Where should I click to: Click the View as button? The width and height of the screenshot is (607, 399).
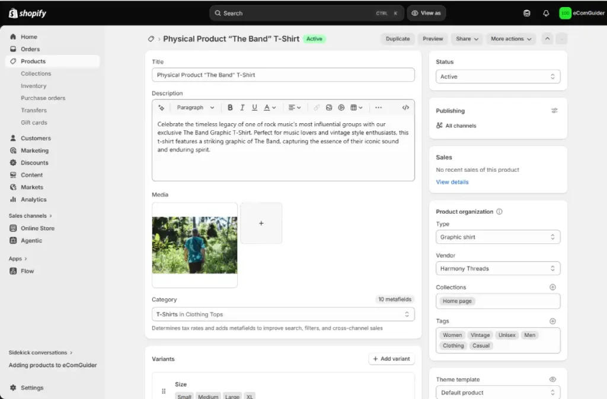click(x=426, y=13)
